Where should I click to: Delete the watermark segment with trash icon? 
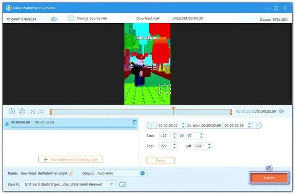(134, 122)
